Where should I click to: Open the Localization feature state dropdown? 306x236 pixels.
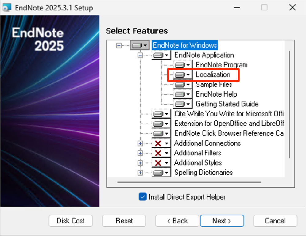183,75
